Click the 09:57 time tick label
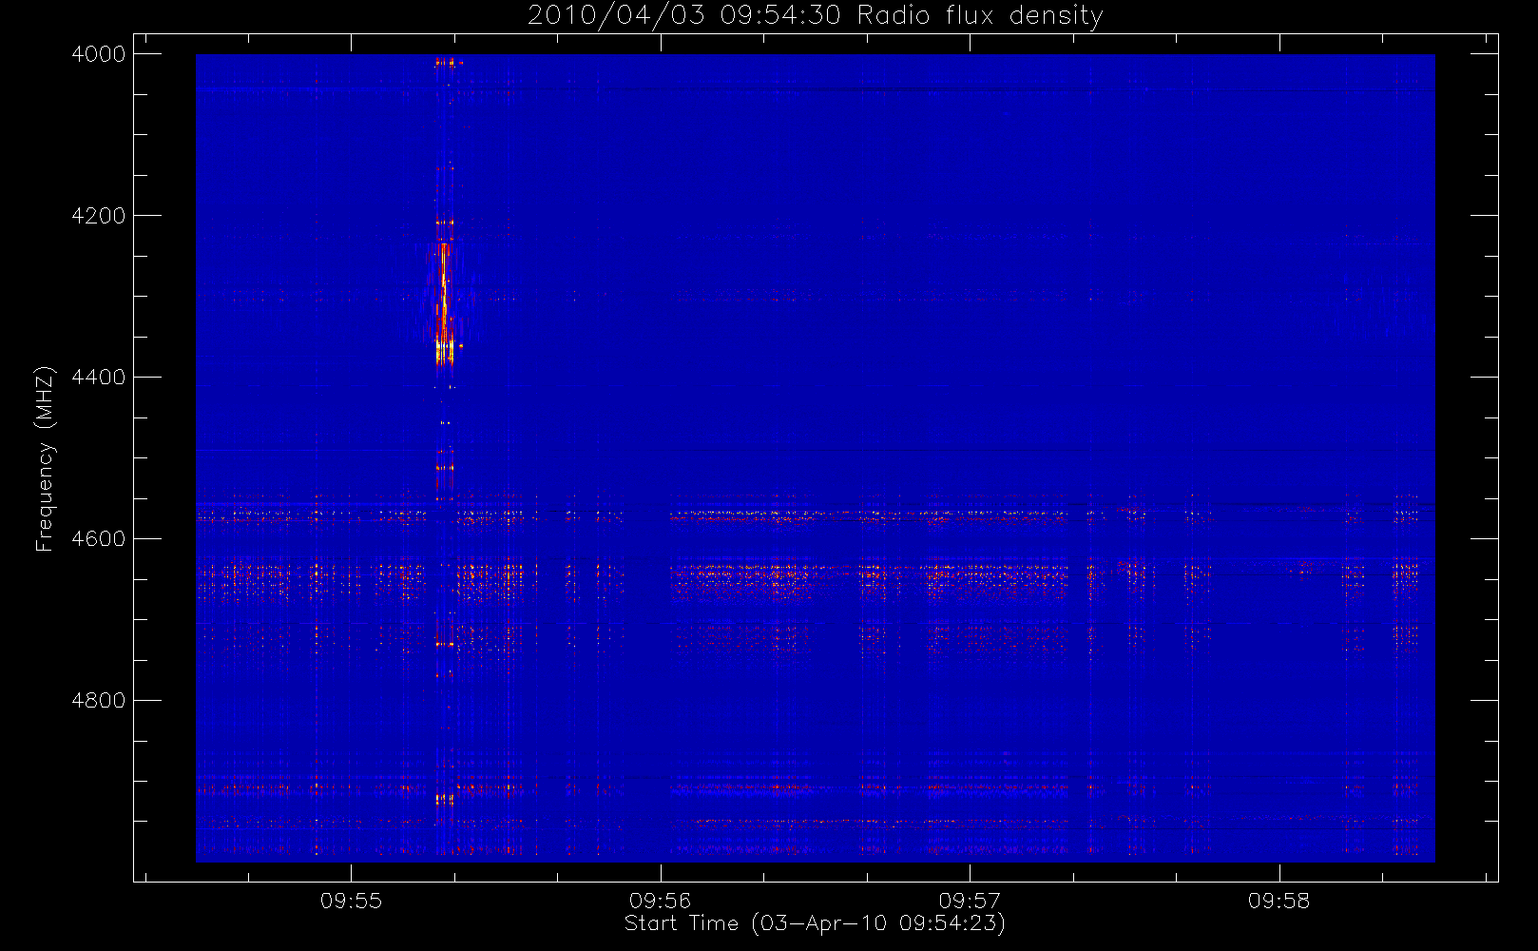The image size is (1538, 951). pyautogui.click(x=970, y=901)
